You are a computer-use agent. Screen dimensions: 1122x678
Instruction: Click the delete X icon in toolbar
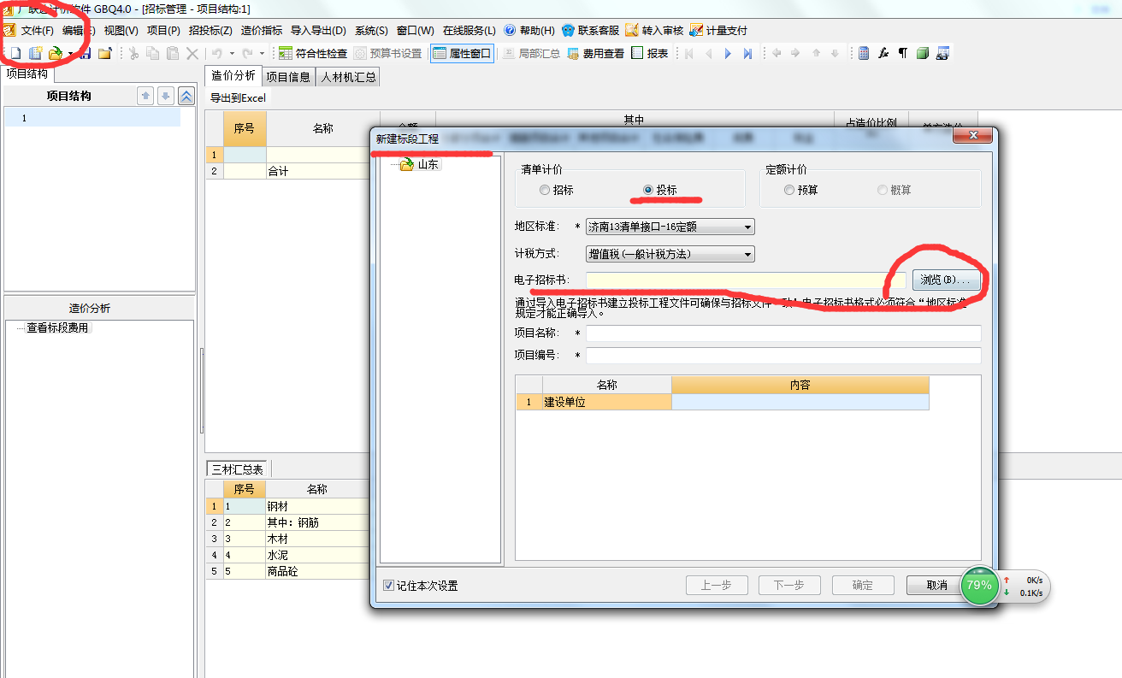tap(192, 54)
